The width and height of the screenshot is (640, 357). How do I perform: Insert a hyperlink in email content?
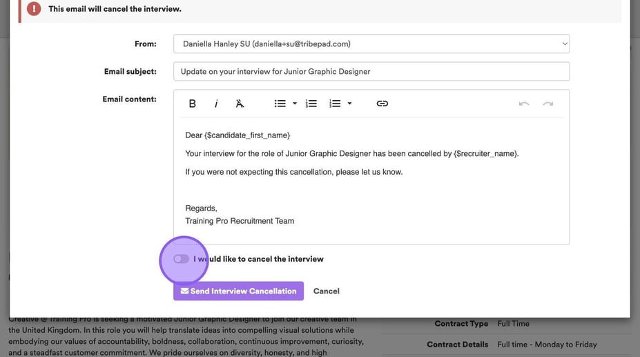(382, 104)
